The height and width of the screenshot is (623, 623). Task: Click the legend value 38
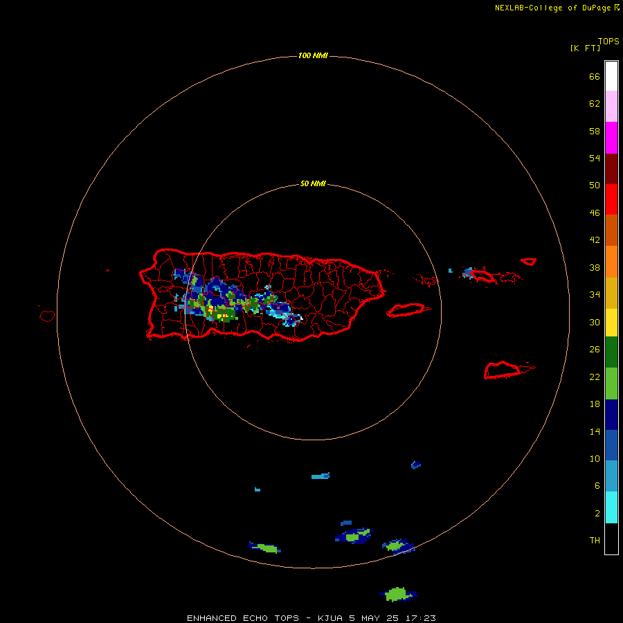pos(595,268)
